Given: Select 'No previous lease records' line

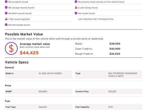Looking at the screenshot, I should [x=101, y=2].
